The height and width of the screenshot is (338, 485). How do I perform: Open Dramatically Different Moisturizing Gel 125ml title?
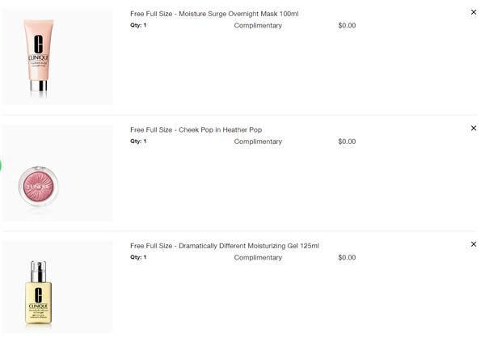point(225,246)
